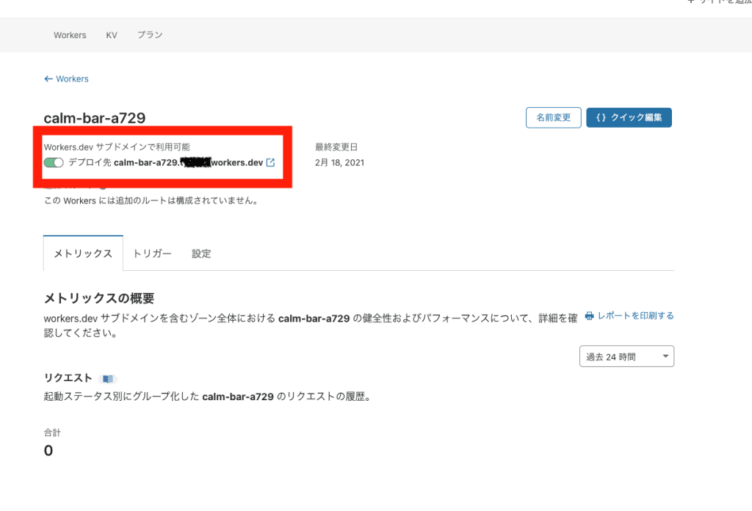Click the レポートを印刷する link
Image resolution: width=752 pixels, height=511 pixels.
click(635, 316)
